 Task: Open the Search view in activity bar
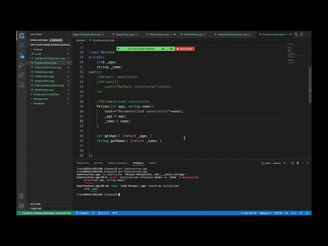(21, 45)
